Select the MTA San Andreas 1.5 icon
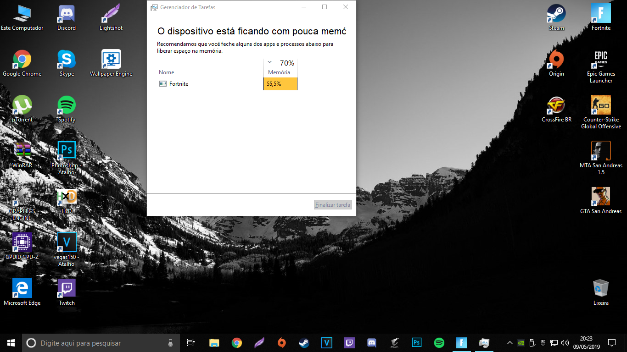 tap(601, 158)
